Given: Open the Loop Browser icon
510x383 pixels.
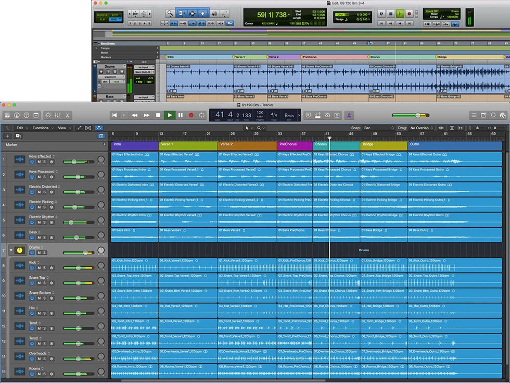Looking at the screenshot, I should click(493, 115).
